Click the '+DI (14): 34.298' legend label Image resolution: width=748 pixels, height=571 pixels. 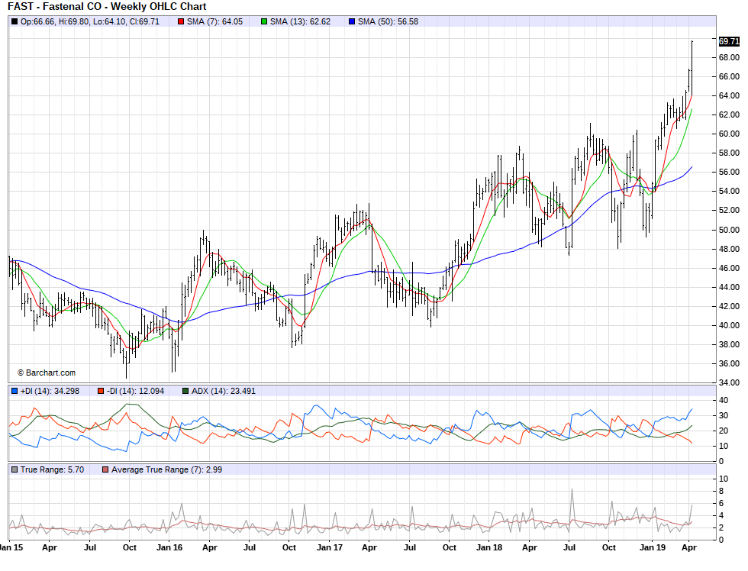pyautogui.click(x=50, y=391)
